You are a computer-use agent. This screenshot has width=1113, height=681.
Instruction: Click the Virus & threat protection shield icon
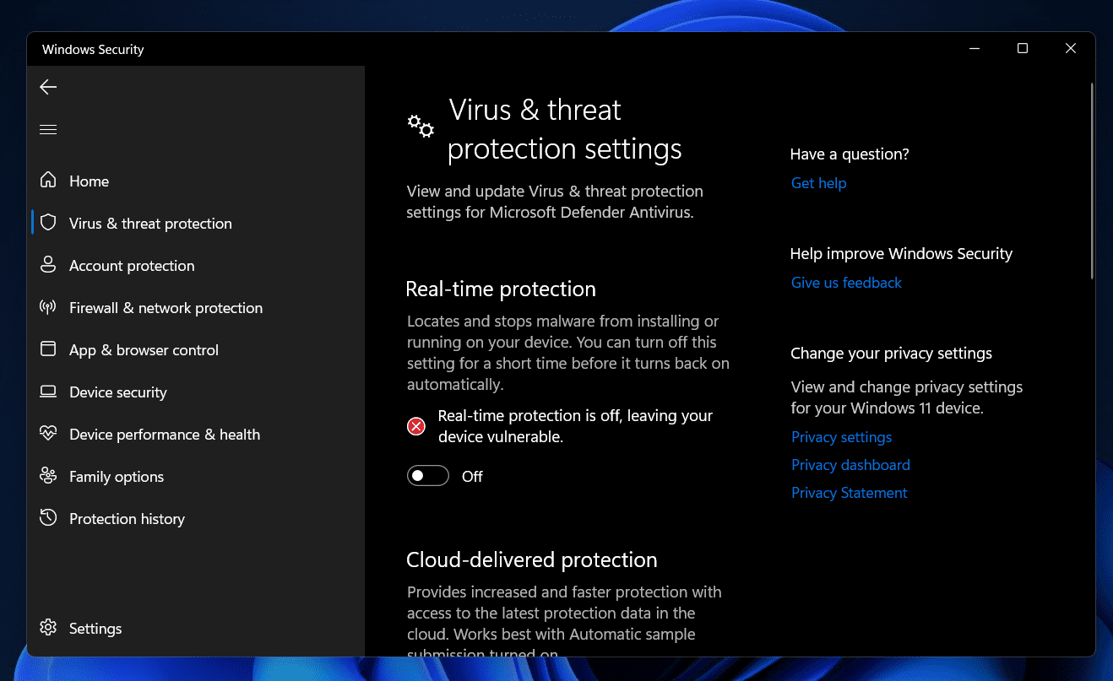[x=48, y=223]
